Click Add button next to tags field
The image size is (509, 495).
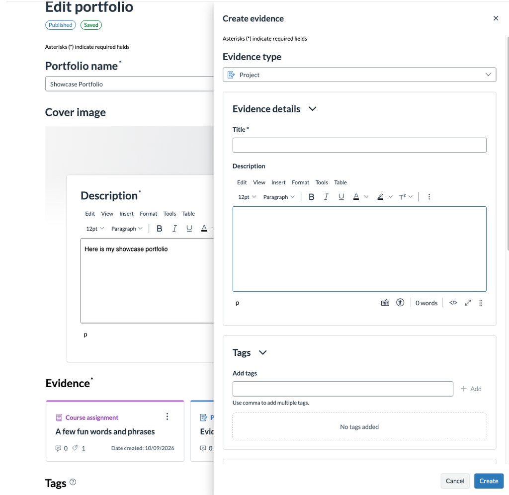point(471,389)
